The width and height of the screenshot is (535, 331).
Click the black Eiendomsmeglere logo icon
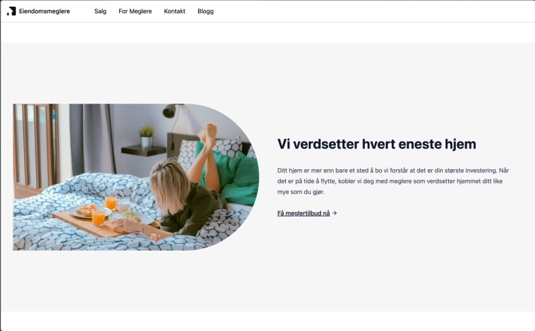(11, 11)
